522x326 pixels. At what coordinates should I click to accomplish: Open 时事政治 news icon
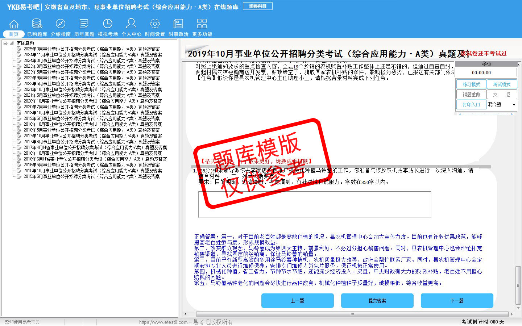(x=178, y=24)
